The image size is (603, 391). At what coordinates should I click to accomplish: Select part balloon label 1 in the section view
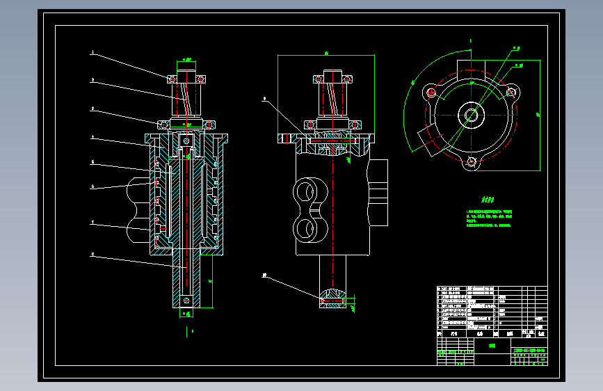tap(93, 52)
